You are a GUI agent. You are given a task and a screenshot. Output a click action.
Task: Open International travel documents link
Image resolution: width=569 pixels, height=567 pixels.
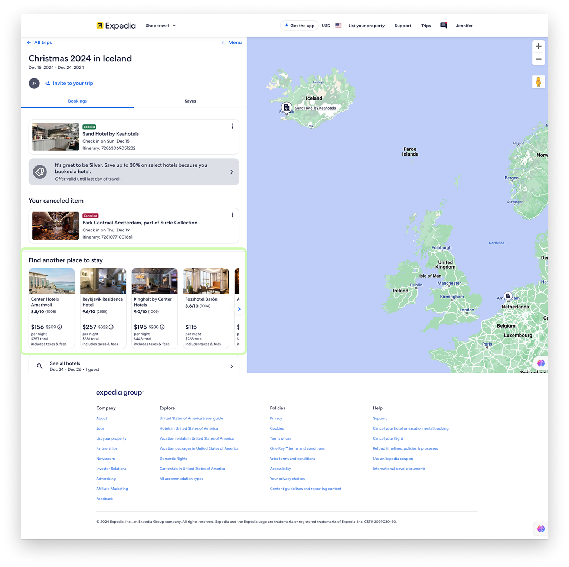pyautogui.click(x=399, y=469)
